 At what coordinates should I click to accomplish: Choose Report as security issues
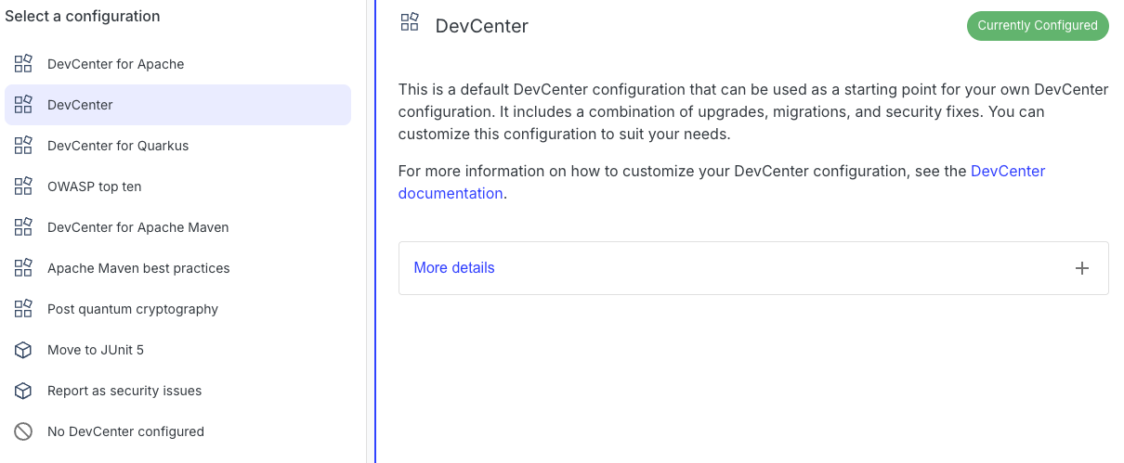[177, 391]
